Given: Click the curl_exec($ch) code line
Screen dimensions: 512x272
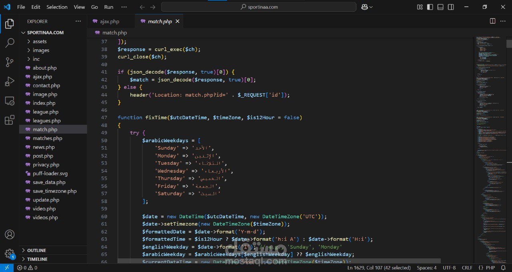Looking at the screenshot, I should [x=159, y=49].
